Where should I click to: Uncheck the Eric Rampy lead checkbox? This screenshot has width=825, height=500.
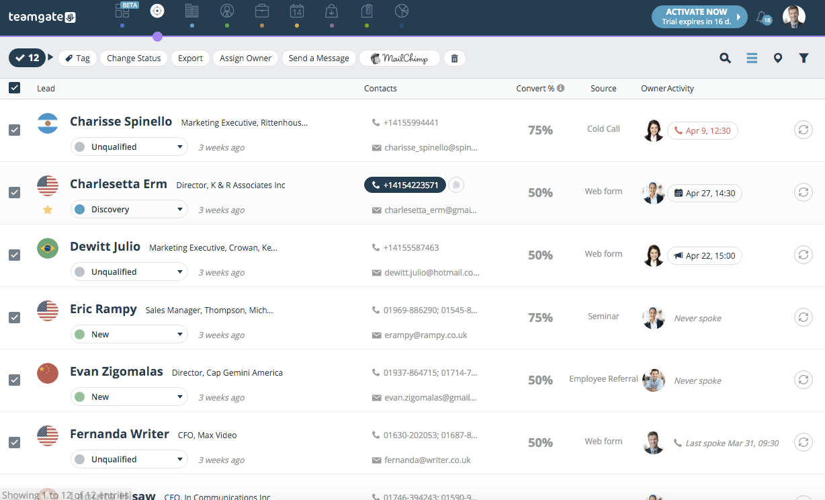coord(15,317)
